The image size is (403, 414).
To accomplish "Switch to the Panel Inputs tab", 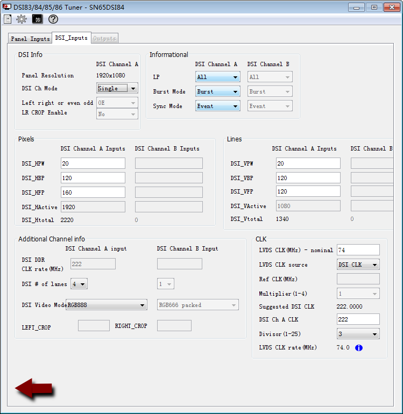I will click(x=30, y=39).
